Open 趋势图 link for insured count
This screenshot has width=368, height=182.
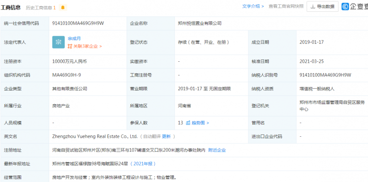pos(200,123)
